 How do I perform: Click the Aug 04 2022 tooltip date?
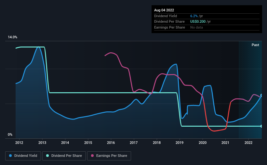coord(164,10)
